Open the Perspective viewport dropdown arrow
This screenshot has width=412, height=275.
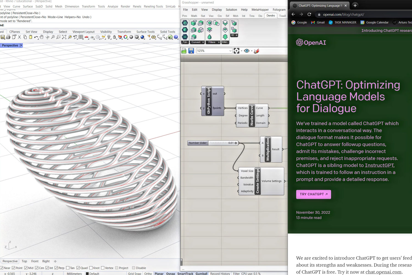21,45
